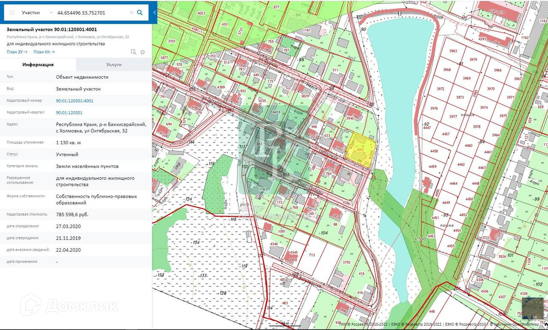Screen dimensions: 548x330
Task: Open the План КК link
Action: click(x=44, y=52)
